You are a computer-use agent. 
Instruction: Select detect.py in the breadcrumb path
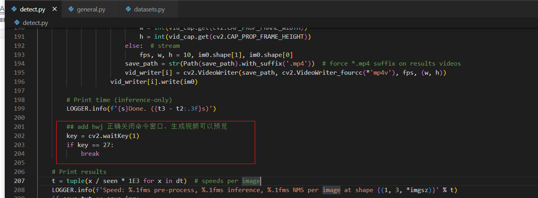pyautogui.click(x=35, y=23)
